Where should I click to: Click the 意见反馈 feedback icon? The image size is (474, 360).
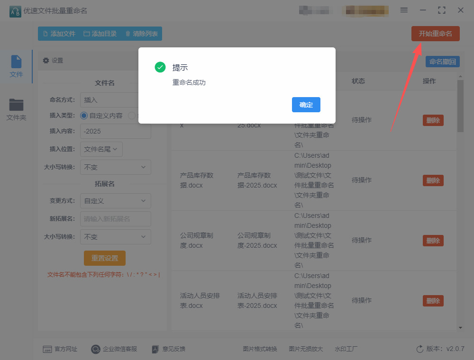tap(155, 349)
